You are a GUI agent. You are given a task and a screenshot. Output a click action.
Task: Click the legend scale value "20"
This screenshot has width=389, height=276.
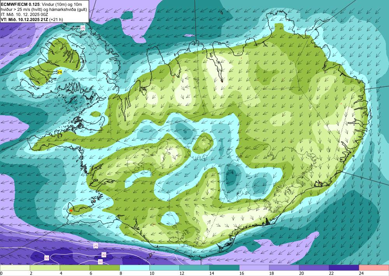[x=301, y=273]
